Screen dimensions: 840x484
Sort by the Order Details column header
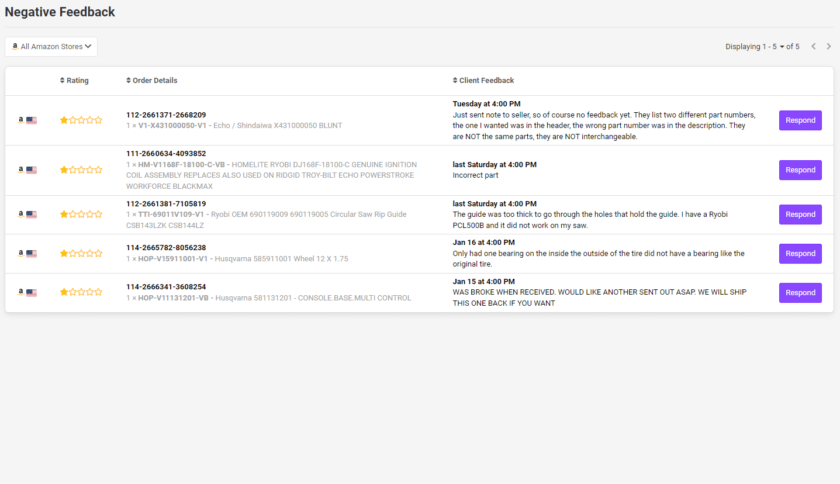pyautogui.click(x=152, y=81)
